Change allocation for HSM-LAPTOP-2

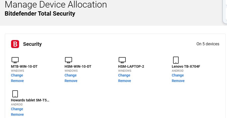124,75
